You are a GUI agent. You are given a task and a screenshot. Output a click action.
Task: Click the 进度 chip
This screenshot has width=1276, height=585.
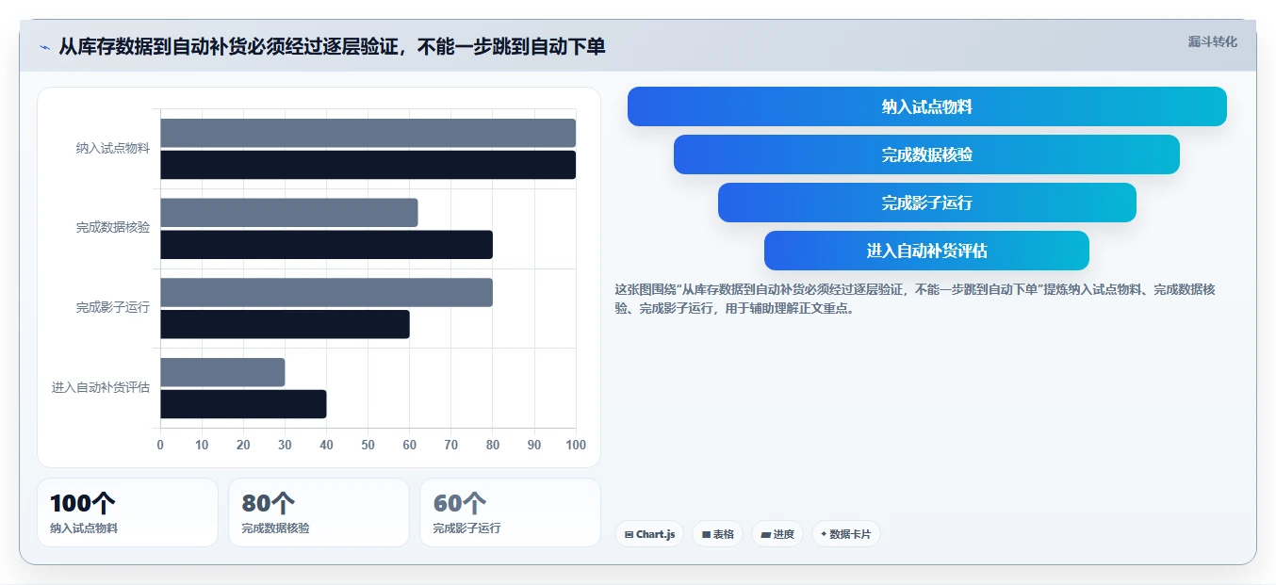pyautogui.click(x=777, y=534)
